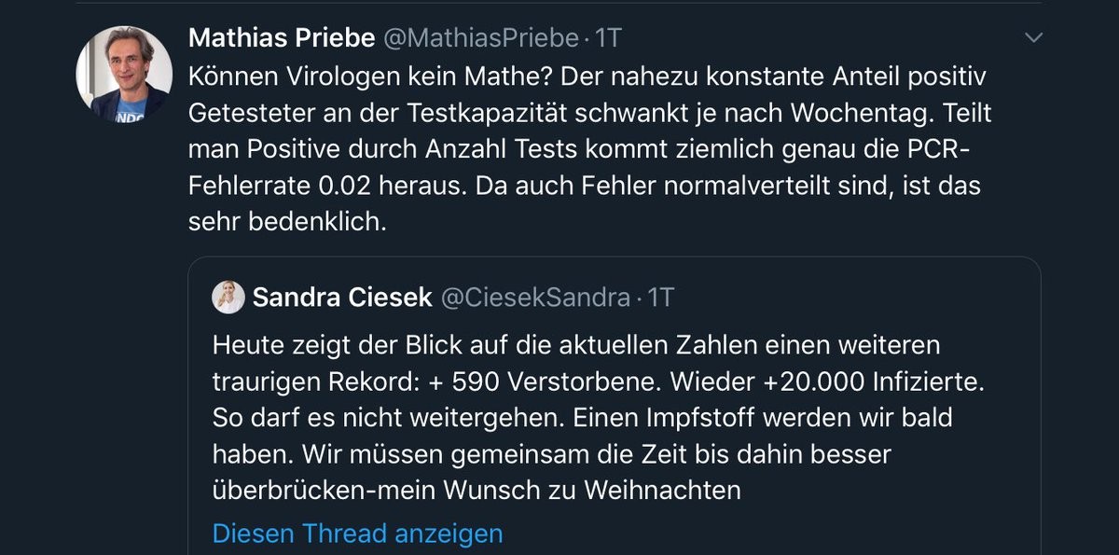
Task: Click 'überbrücken-mein Wunsch zu Weihnachten' line
Action: point(476,489)
